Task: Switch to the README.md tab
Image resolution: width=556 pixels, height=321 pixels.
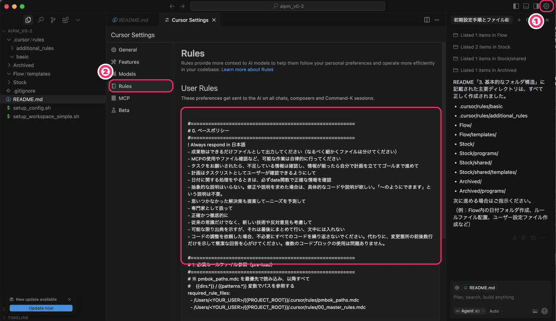Action: (133, 19)
